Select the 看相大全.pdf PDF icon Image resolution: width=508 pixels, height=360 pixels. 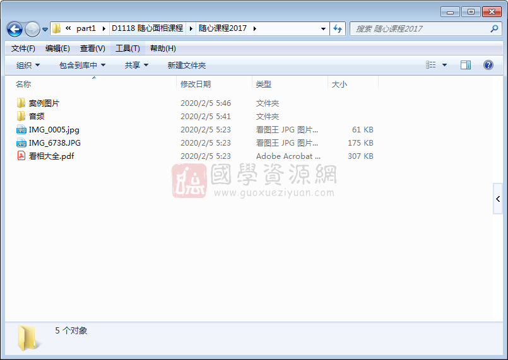pyautogui.click(x=21, y=156)
